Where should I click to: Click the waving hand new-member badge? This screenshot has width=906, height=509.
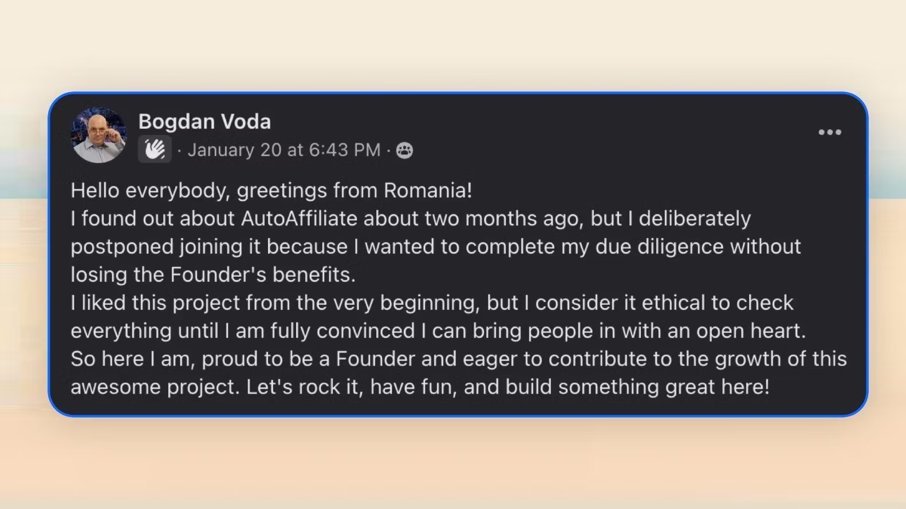[155, 150]
